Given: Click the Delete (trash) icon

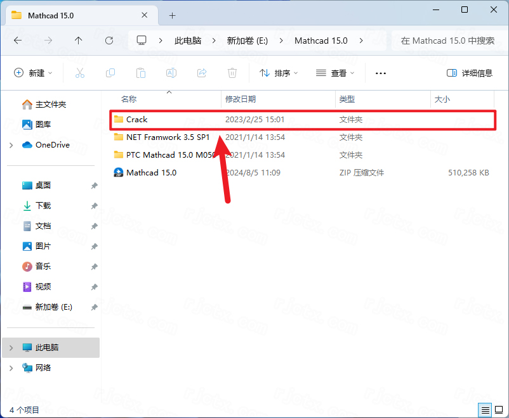Looking at the screenshot, I should tap(232, 73).
